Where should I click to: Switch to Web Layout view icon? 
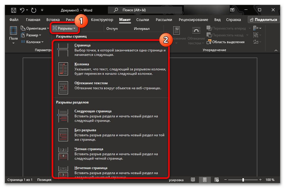[x=216, y=180]
